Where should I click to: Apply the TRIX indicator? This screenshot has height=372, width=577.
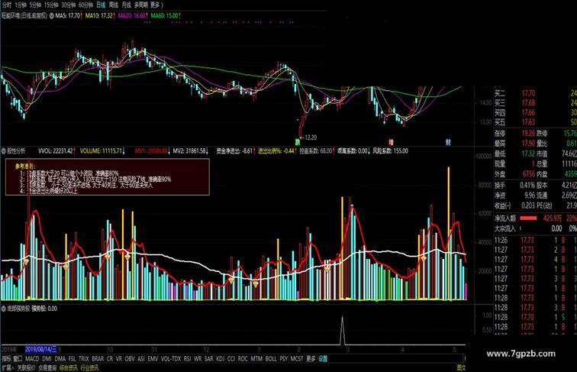point(83,358)
